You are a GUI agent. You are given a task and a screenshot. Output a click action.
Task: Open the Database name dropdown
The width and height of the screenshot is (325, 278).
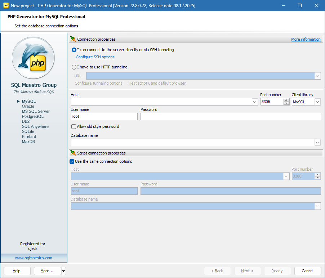[x=317, y=142]
